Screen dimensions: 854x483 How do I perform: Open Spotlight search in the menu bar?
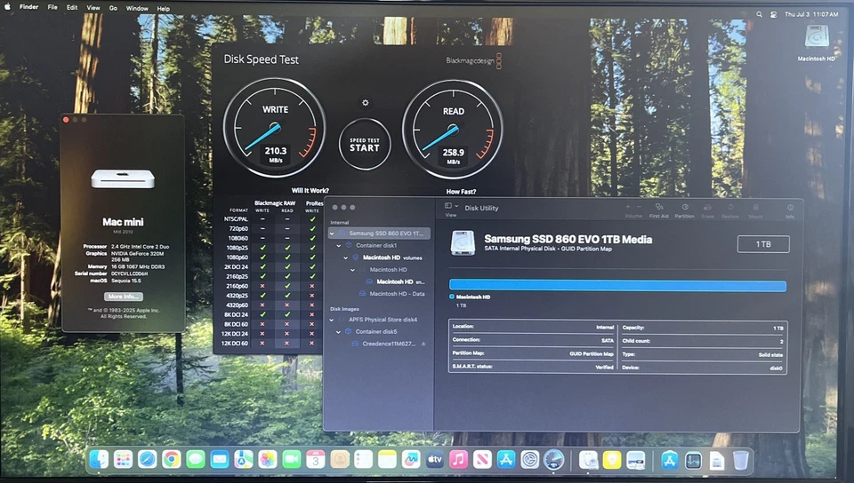coord(759,15)
